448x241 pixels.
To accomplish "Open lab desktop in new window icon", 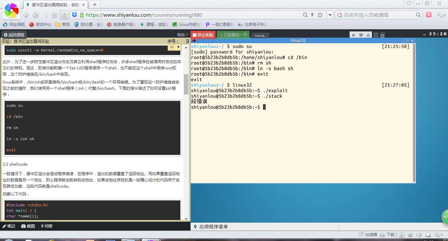I will pos(382,35).
